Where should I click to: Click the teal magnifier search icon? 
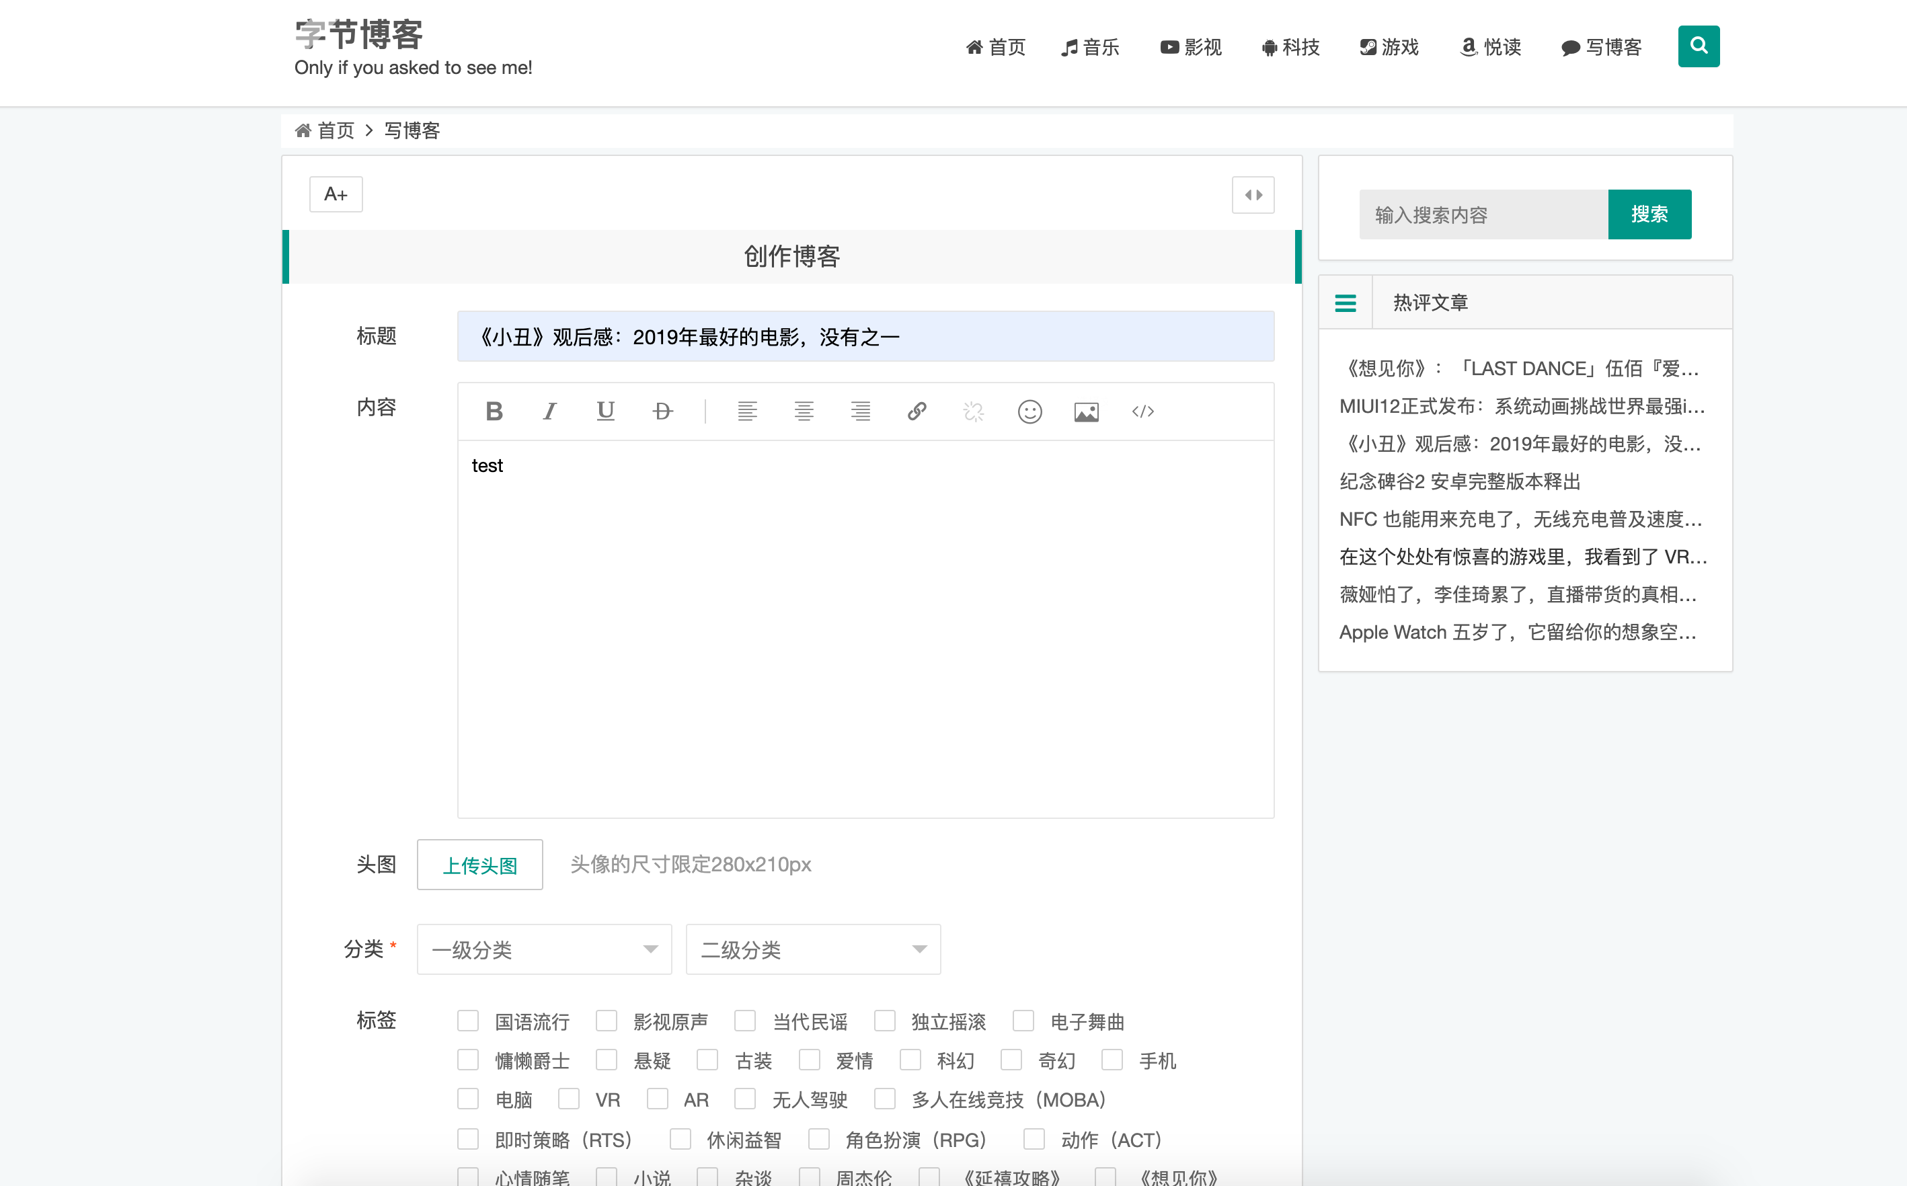coord(1699,46)
